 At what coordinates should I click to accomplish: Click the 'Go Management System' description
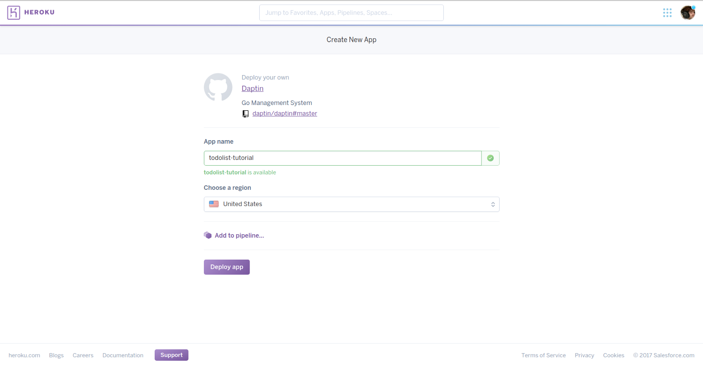pyautogui.click(x=277, y=103)
